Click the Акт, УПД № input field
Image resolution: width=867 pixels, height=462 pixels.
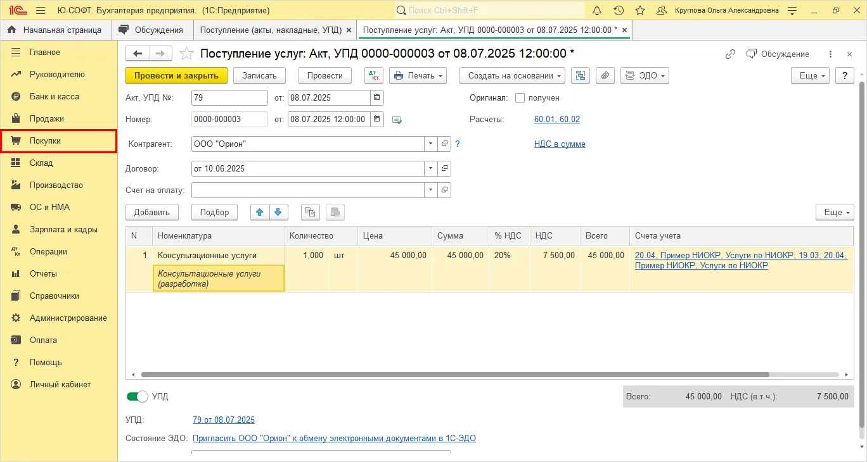pos(229,98)
